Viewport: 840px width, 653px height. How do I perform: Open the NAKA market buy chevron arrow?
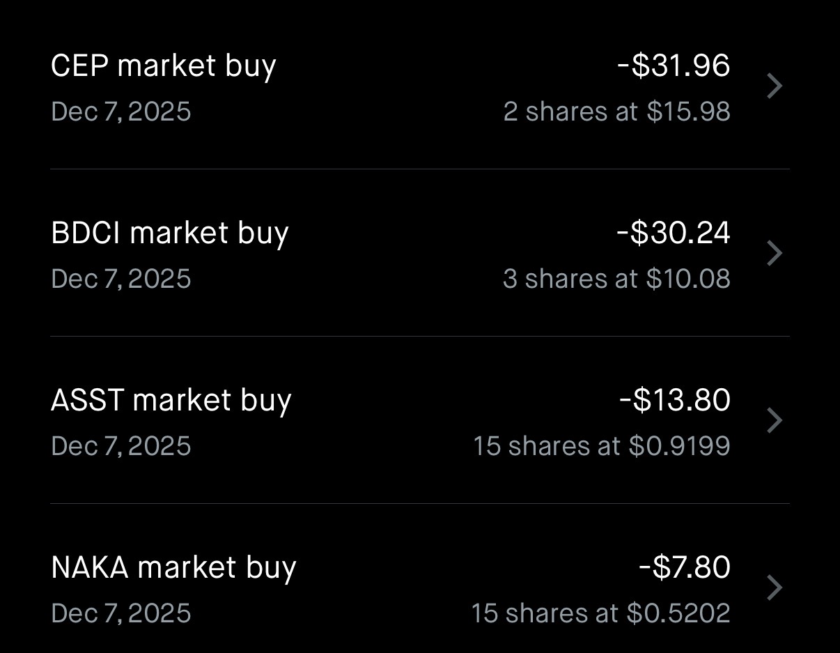click(775, 588)
